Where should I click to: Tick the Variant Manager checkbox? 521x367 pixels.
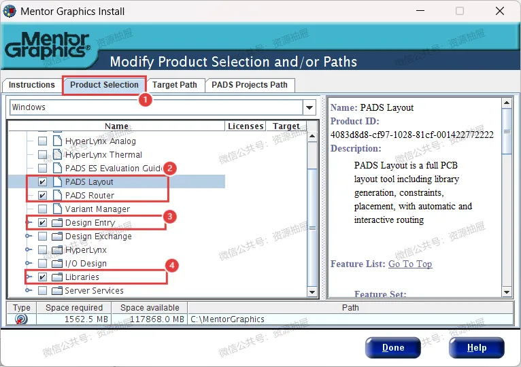[x=43, y=209]
